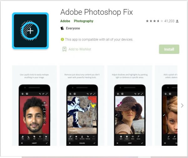
Task: Click the Add to Wishlist text
Action: pyautogui.click(x=80, y=49)
